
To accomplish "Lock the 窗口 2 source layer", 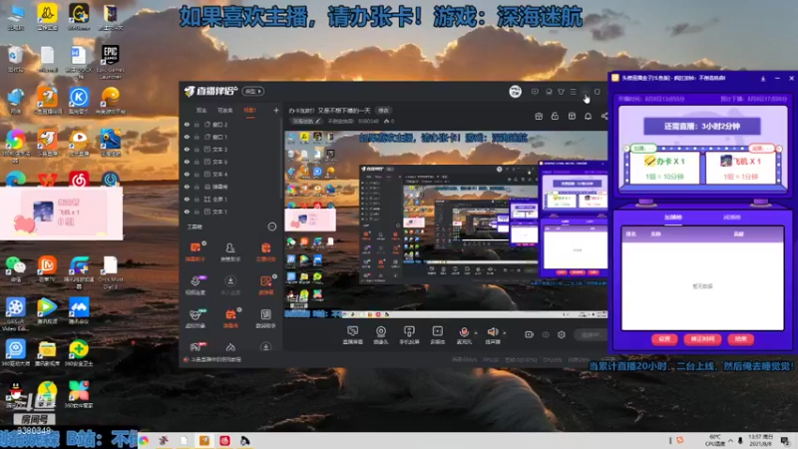I will coord(197,124).
